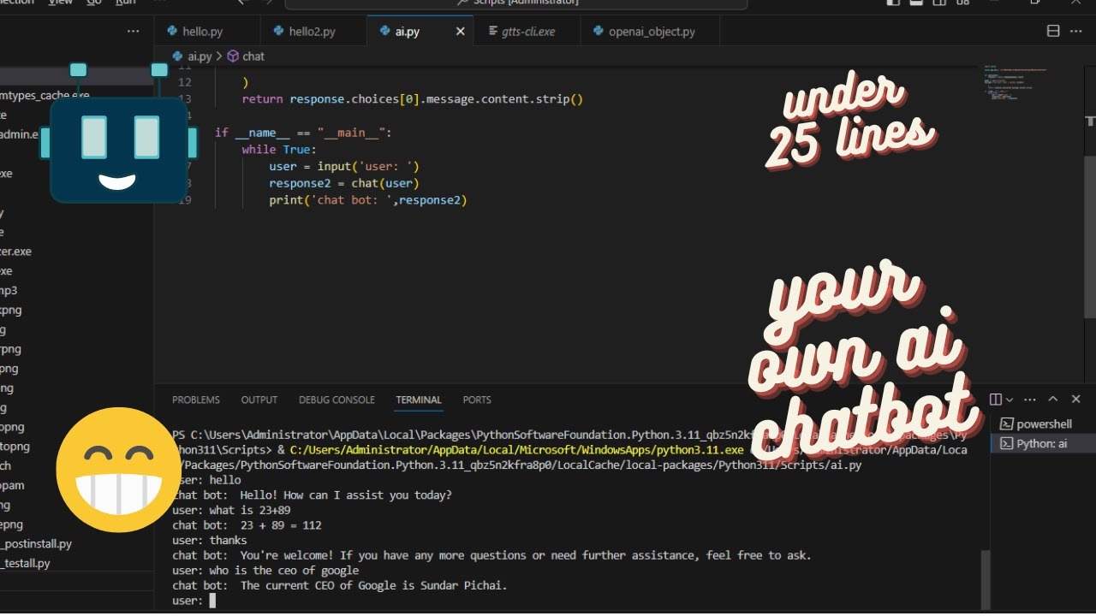
Task: Open the PORTS panel tab
Action: [x=477, y=400]
